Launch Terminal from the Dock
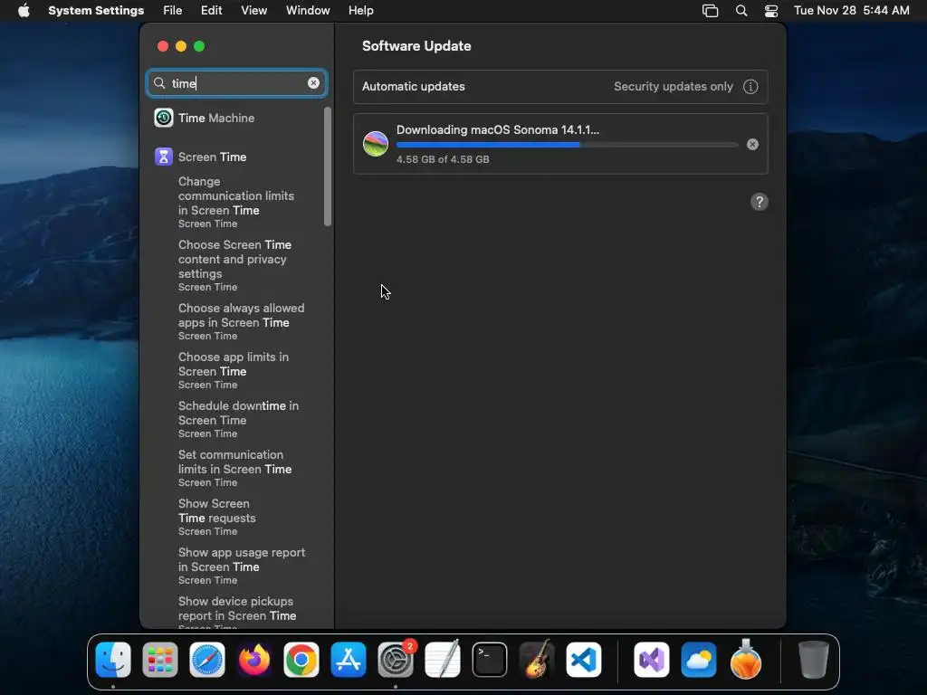927x695 pixels. (x=490, y=660)
